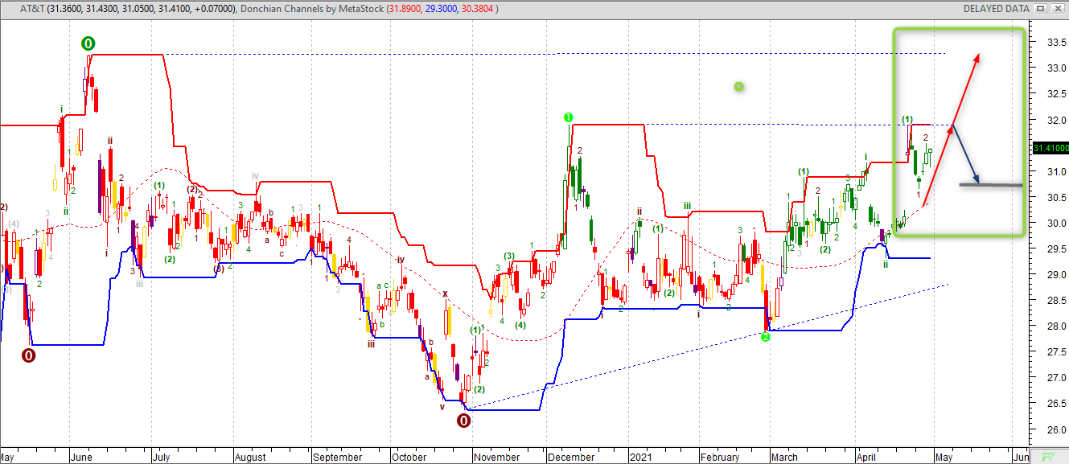Select the Donchian Channels by MetaStock label
The height and width of the screenshot is (464, 1069).
point(311,8)
